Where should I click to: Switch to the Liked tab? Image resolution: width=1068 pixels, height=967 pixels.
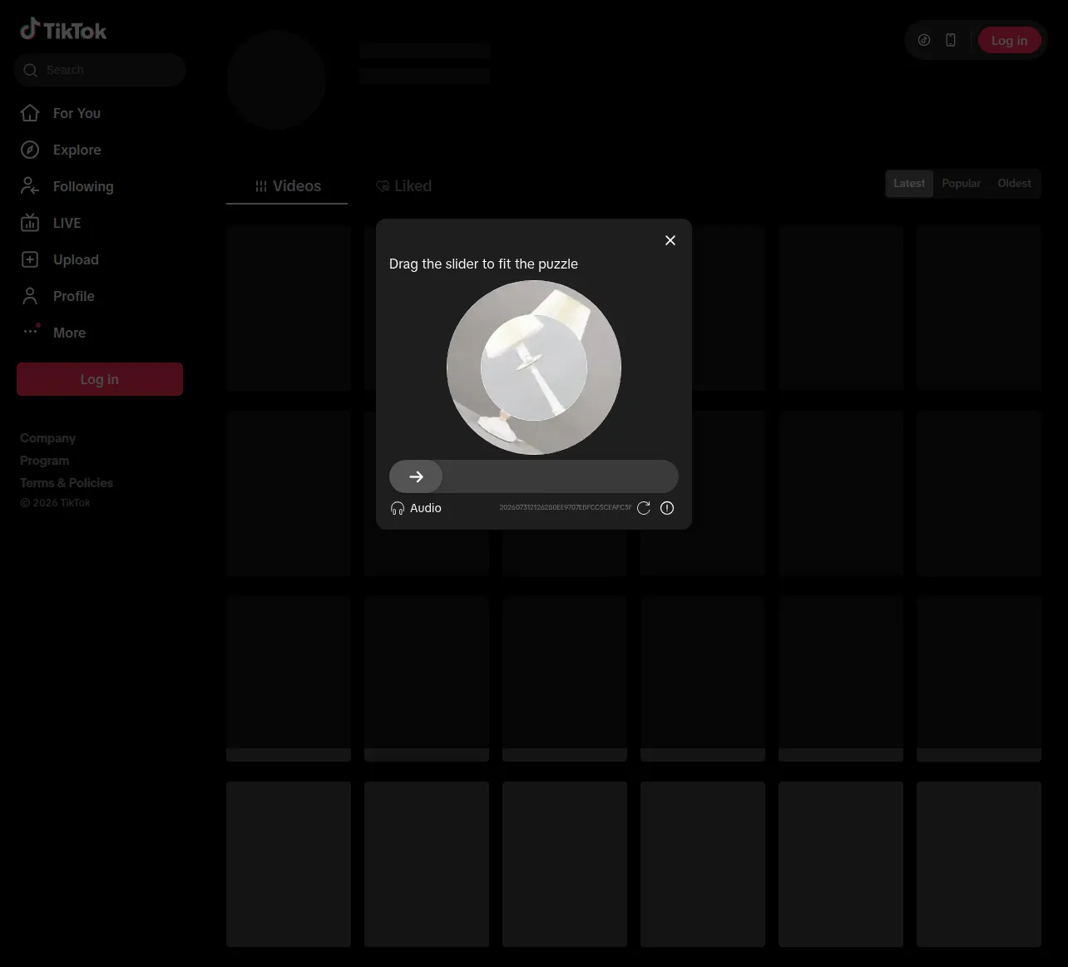pos(403,186)
